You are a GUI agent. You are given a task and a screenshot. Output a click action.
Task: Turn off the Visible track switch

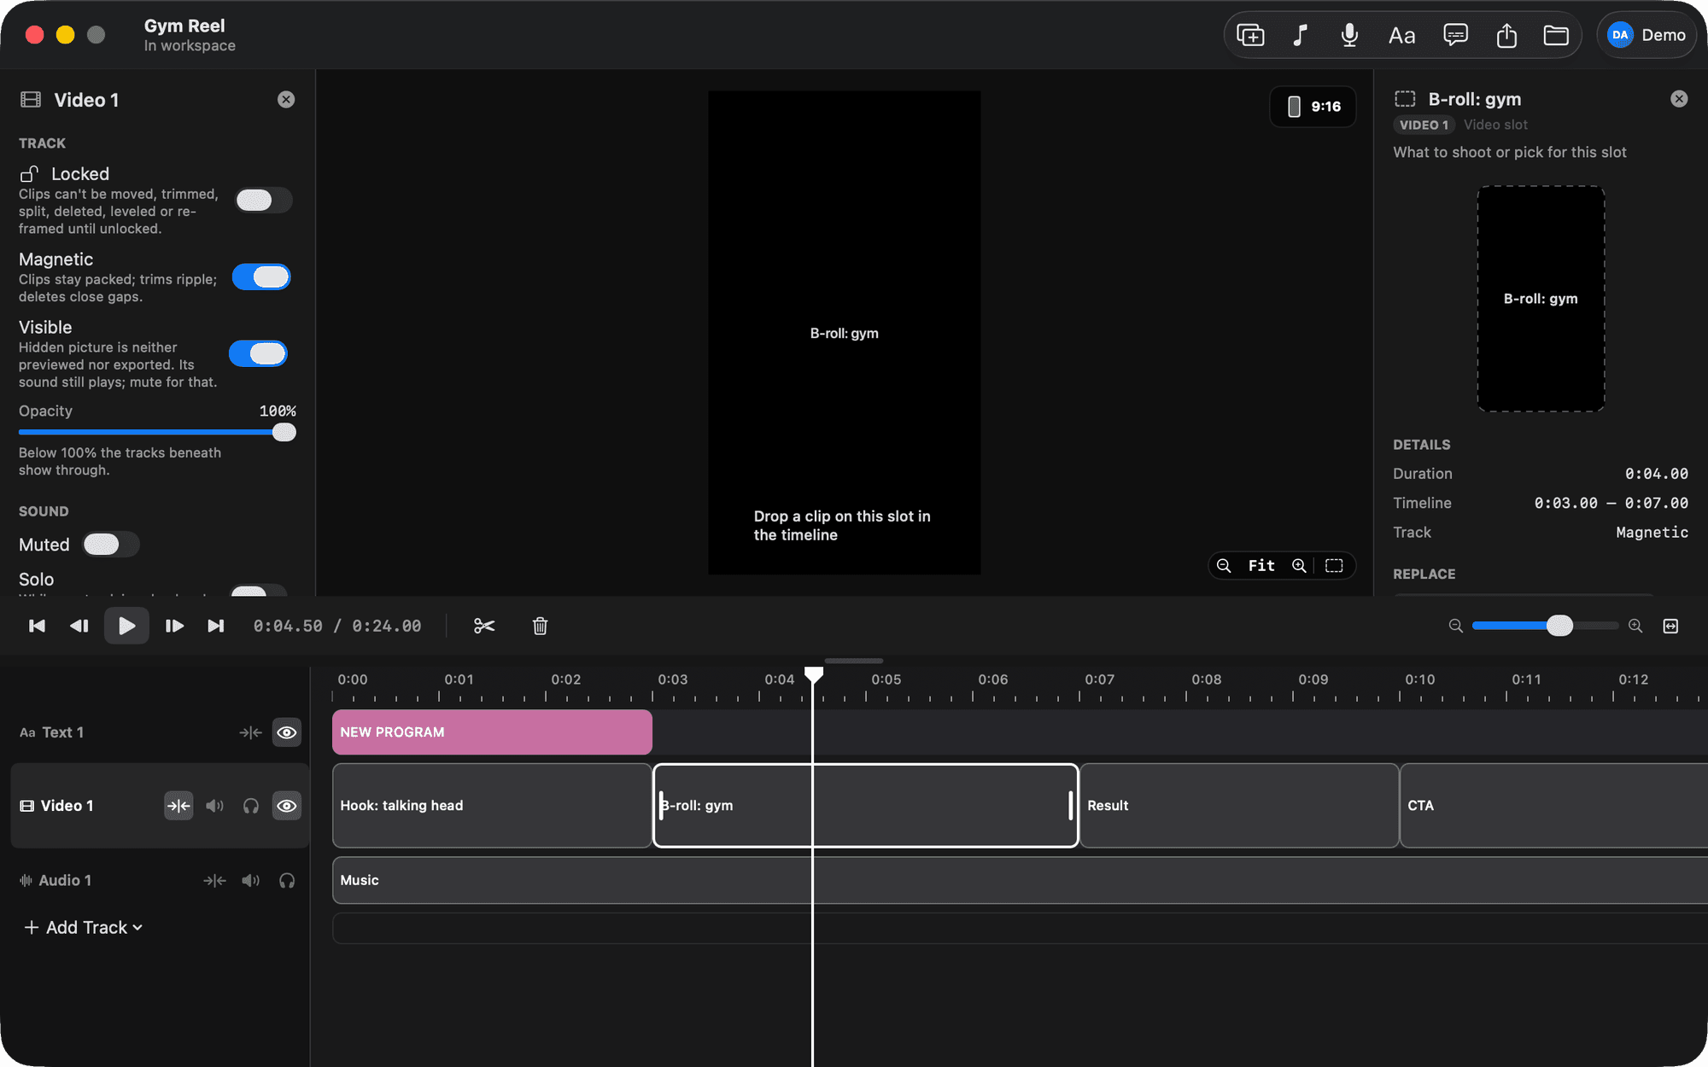[x=258, y=353]
